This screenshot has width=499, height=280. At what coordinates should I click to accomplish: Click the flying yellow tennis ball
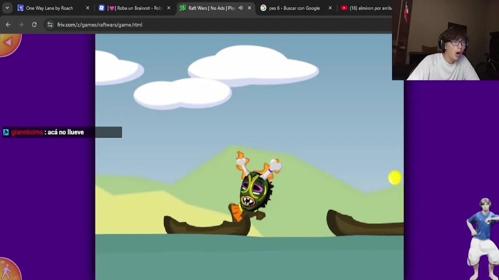pos(395,177)
